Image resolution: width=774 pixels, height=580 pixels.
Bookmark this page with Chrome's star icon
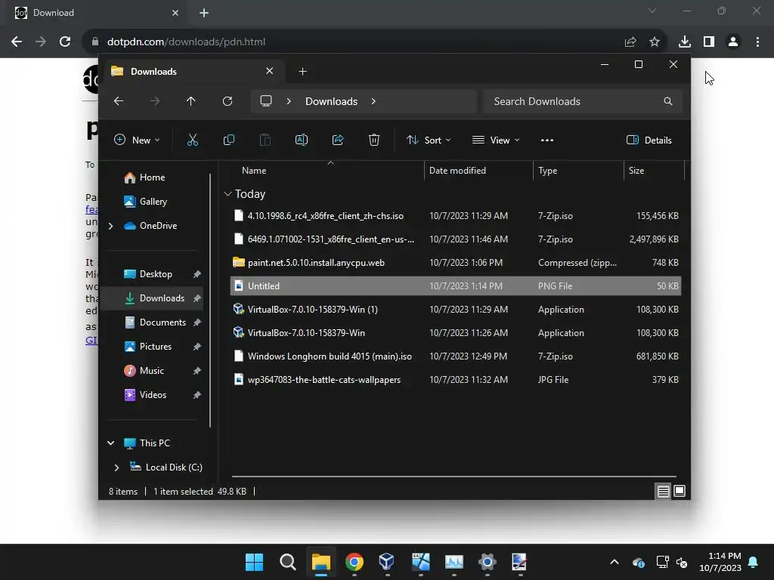click(654, 42)
